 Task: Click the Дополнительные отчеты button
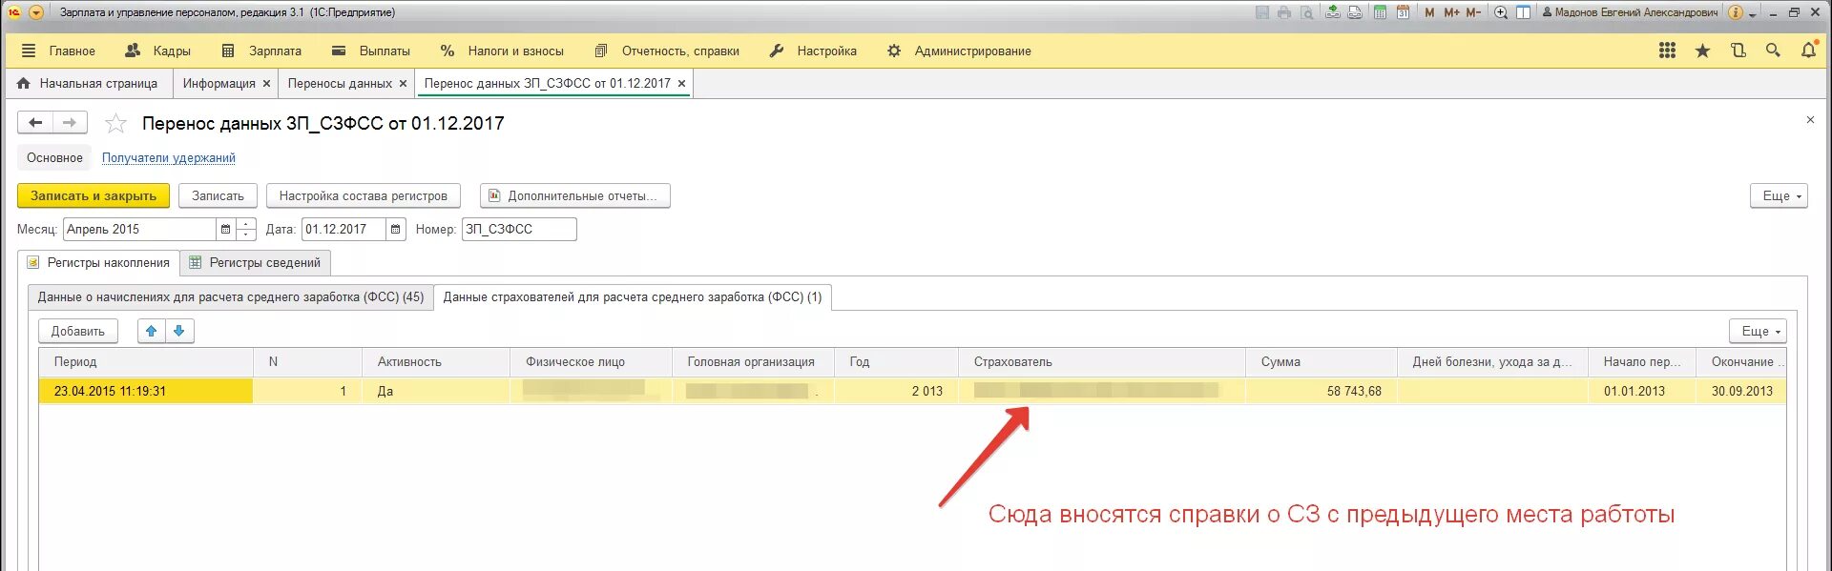pyautogui.click(x=574, y=195)
